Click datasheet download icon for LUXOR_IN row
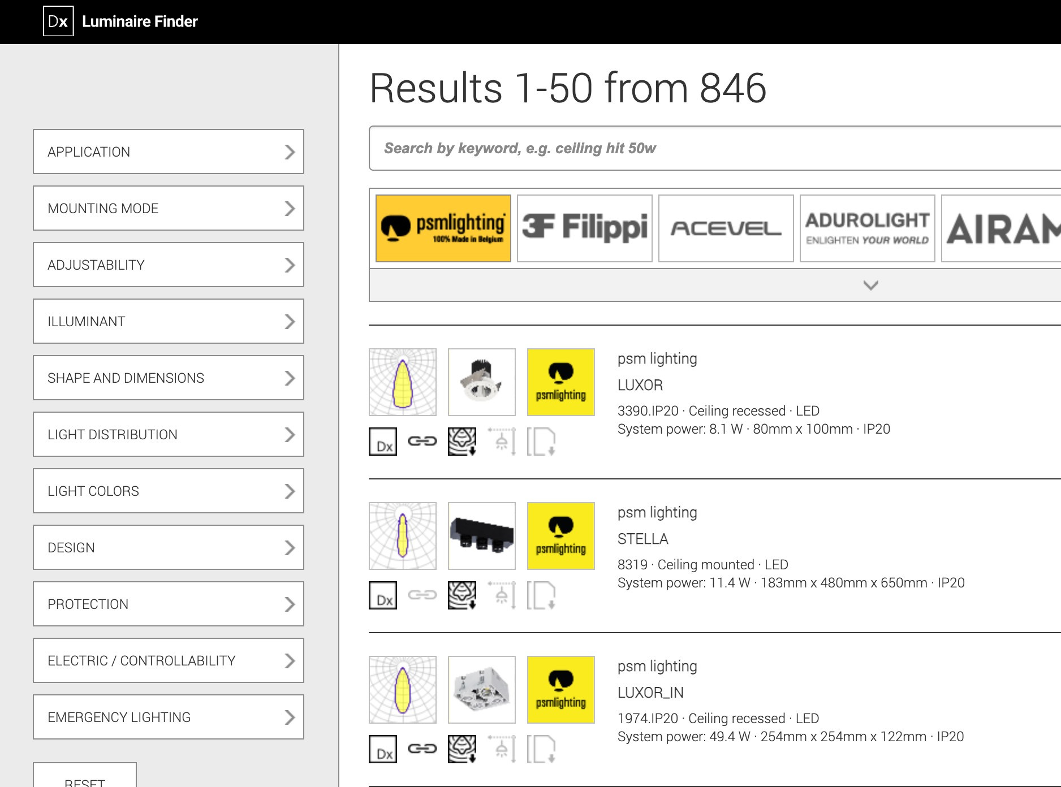 tap(541, 749)
